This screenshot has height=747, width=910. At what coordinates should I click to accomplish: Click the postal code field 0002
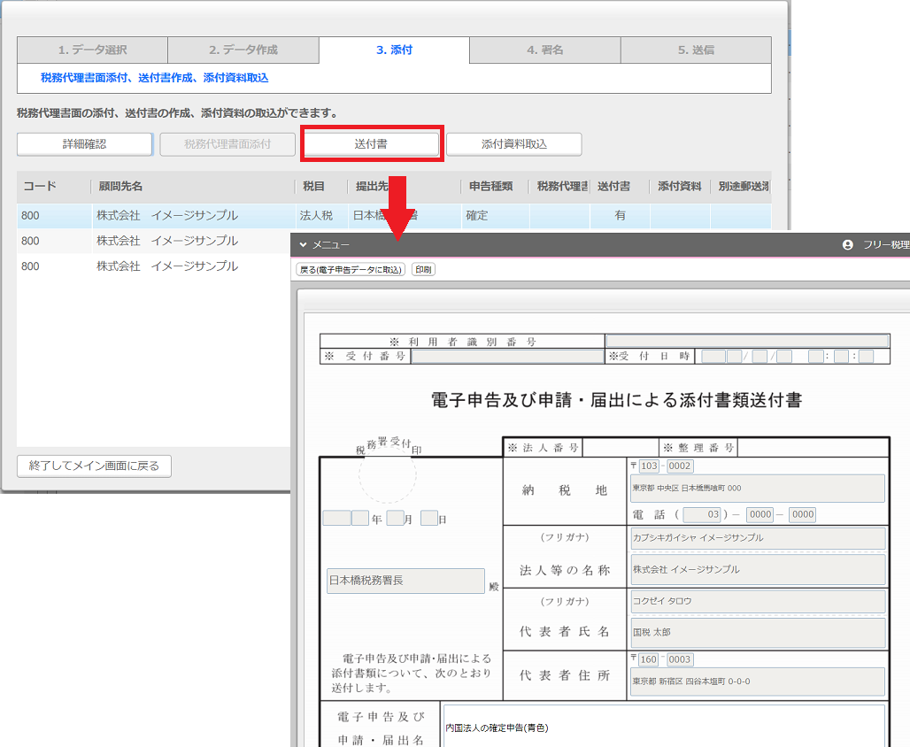click(x=680, y=466)
